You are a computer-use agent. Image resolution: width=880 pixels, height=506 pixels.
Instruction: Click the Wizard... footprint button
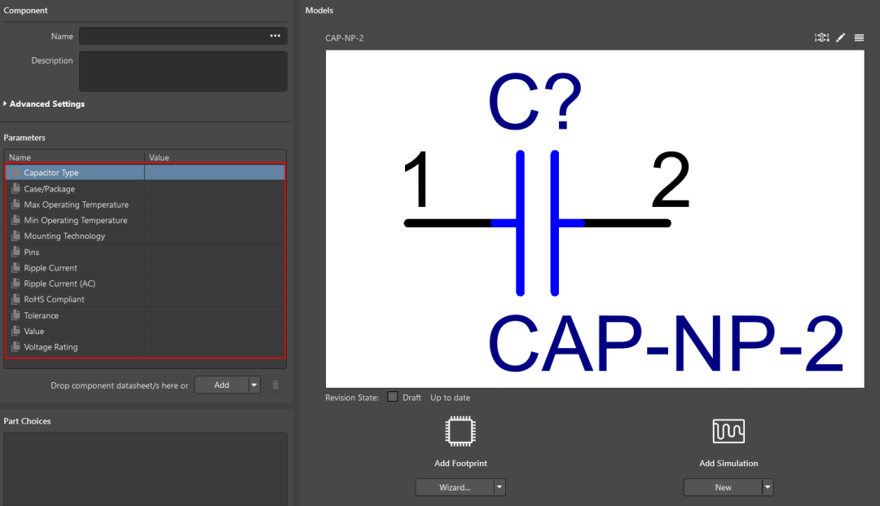pyautogui.click(x=455, y=487)
